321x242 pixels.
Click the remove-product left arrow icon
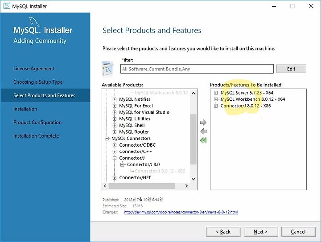tap(203, 131)
